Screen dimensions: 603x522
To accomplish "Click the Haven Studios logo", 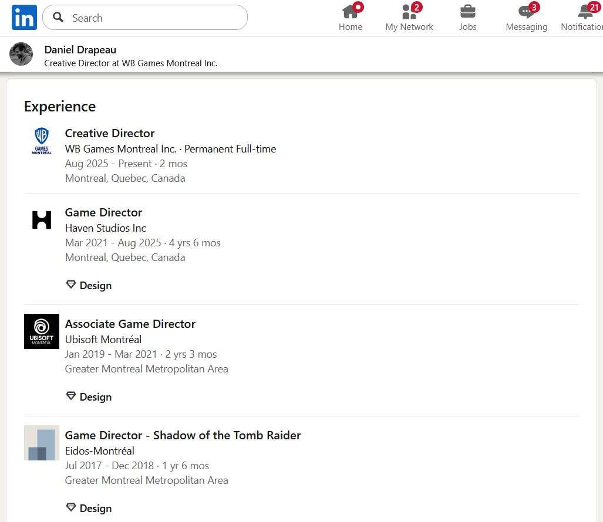I will [42, 220].
